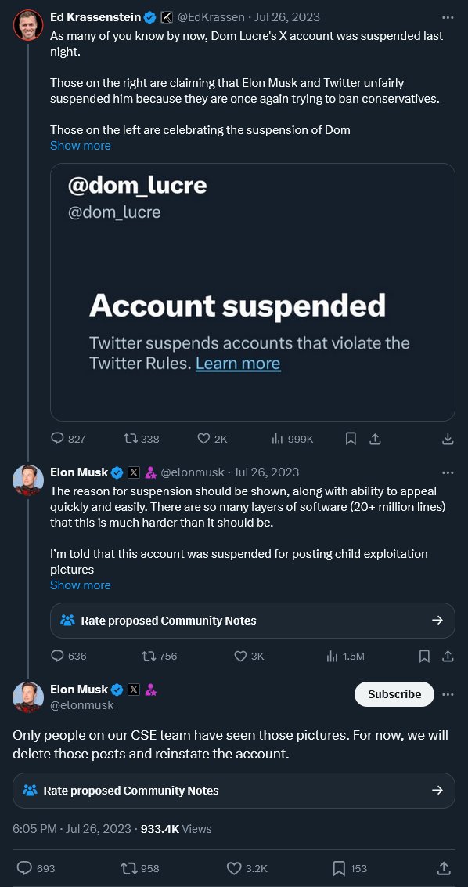Open Ed Krassenstein's profile avatar

point(28,25)
